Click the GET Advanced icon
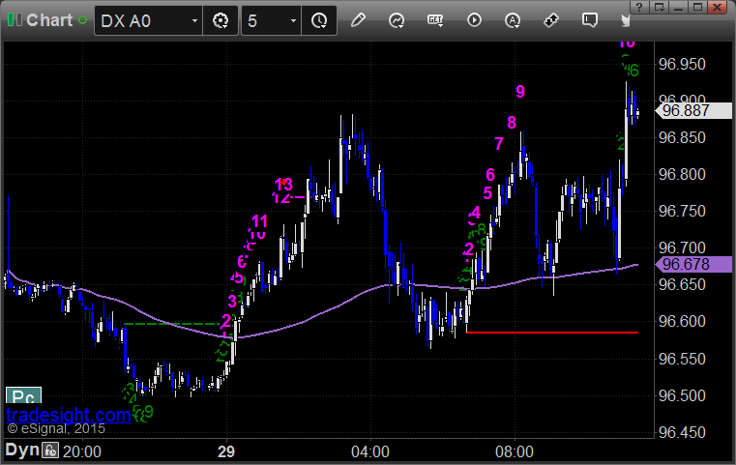 435,20
